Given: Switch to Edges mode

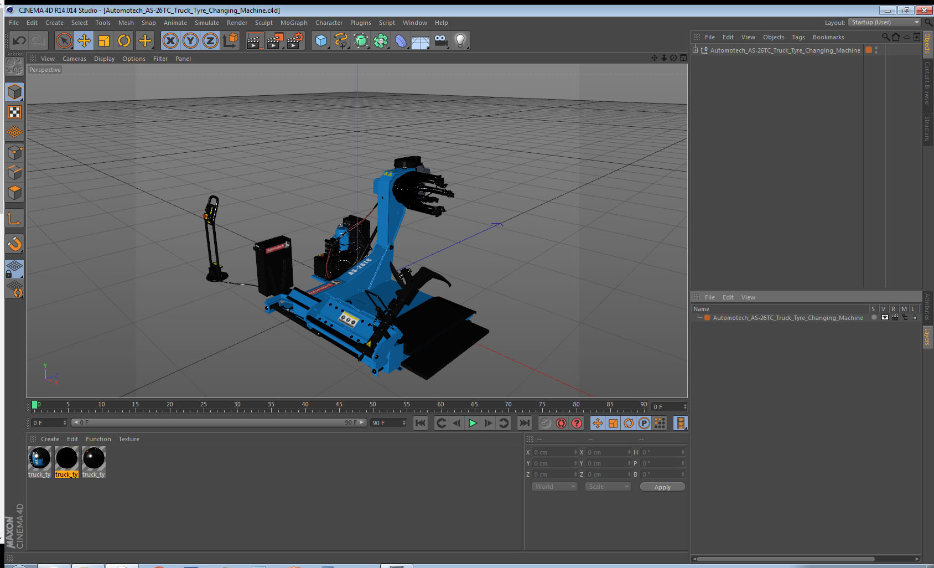Looking at the screenshot, I should (x=14, y=173).
